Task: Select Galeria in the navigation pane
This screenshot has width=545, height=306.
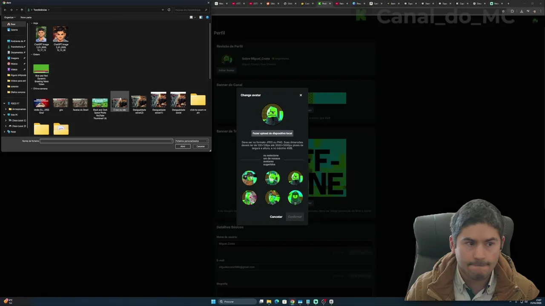Action: tap(14, 30)
